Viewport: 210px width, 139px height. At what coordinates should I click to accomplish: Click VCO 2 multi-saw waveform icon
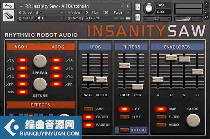69,84
